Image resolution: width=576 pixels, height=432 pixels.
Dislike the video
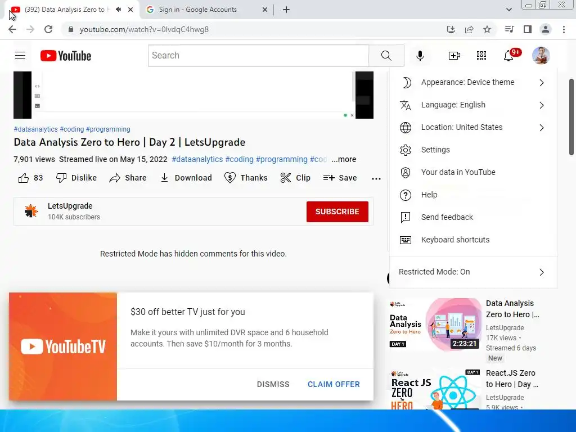point(76,178)
